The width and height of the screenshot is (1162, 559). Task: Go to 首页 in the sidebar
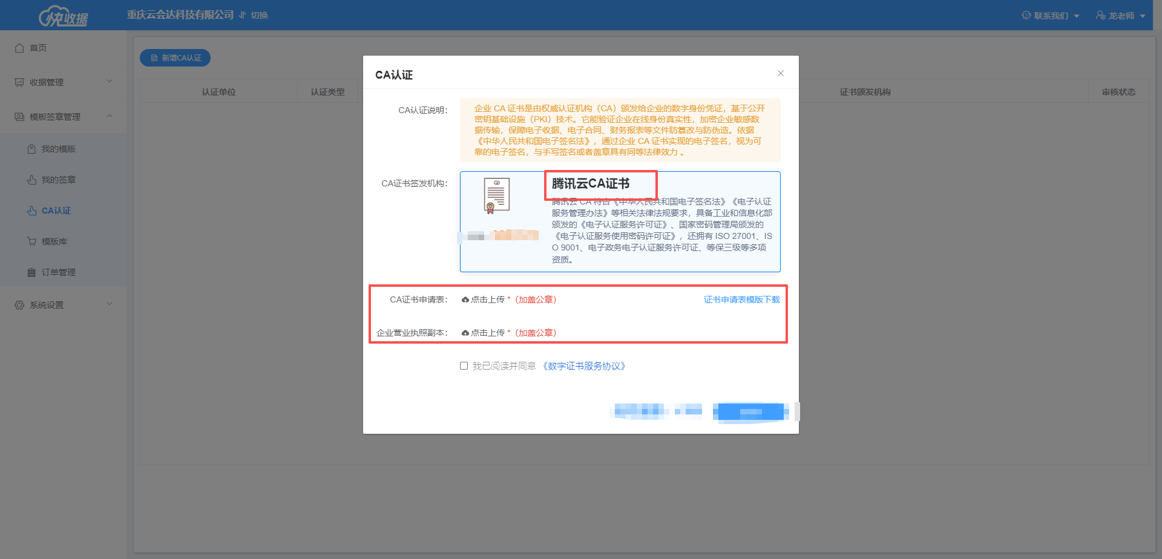coord(38,48)
